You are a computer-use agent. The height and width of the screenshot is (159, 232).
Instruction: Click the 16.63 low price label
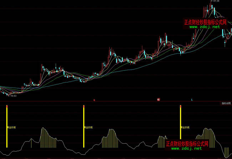(x=13, y=96)
